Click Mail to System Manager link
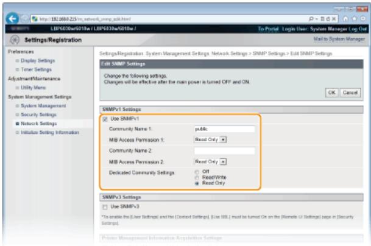The width and height of the screenshot is (371, 246). click(339, 39)
